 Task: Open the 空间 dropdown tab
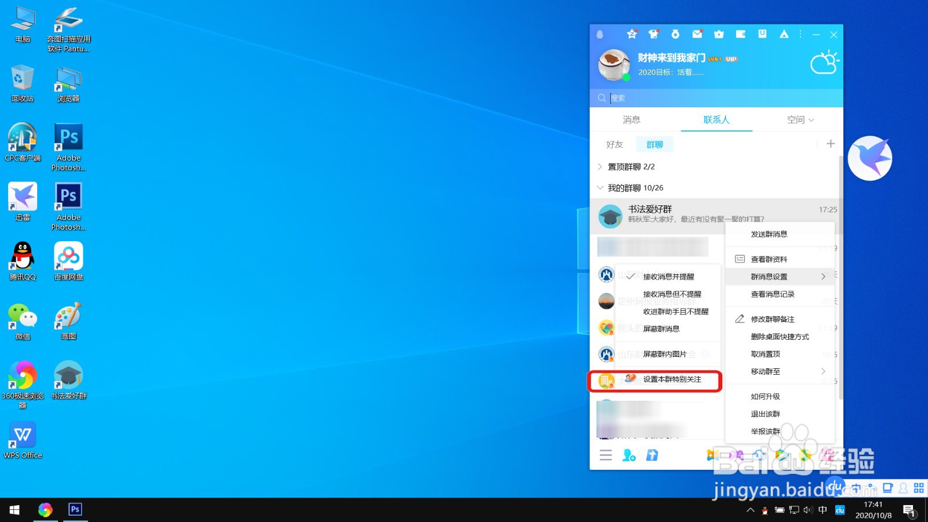pyautogui.click(x=800, y=119)
